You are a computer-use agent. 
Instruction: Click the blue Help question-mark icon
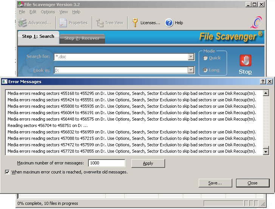point(169,23)
